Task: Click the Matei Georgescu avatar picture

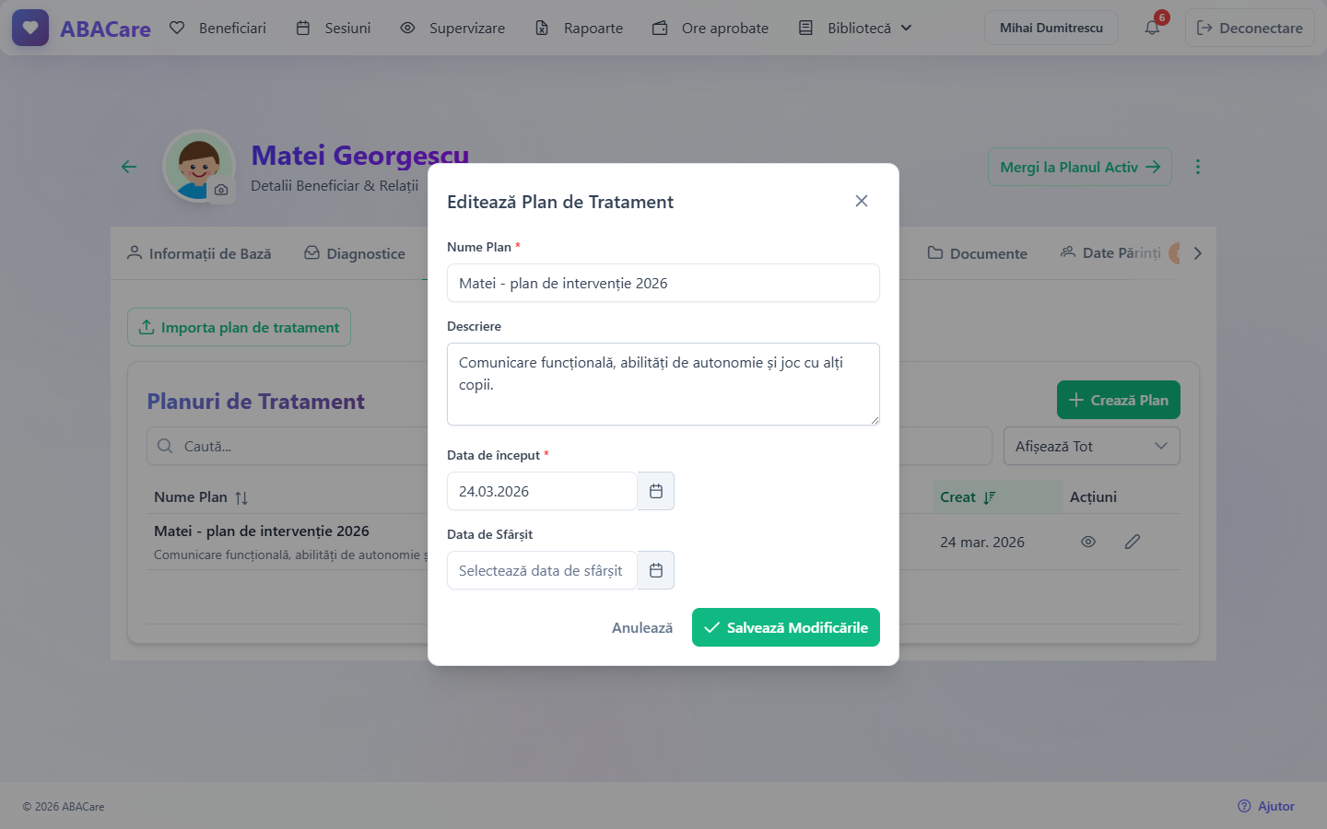Action: click(x=199, y=166)
